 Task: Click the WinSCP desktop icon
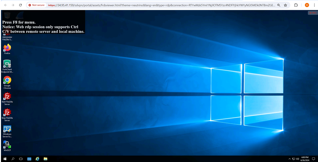click(7, 145)
